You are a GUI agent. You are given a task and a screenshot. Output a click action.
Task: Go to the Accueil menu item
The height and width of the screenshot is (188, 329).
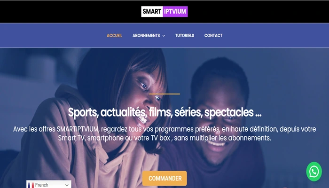coord(114,35)
